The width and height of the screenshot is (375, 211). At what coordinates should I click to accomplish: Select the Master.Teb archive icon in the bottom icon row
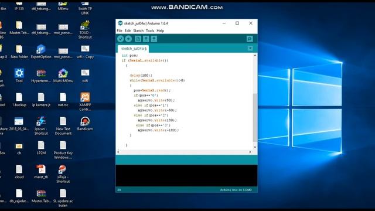(x=41, y=196)
